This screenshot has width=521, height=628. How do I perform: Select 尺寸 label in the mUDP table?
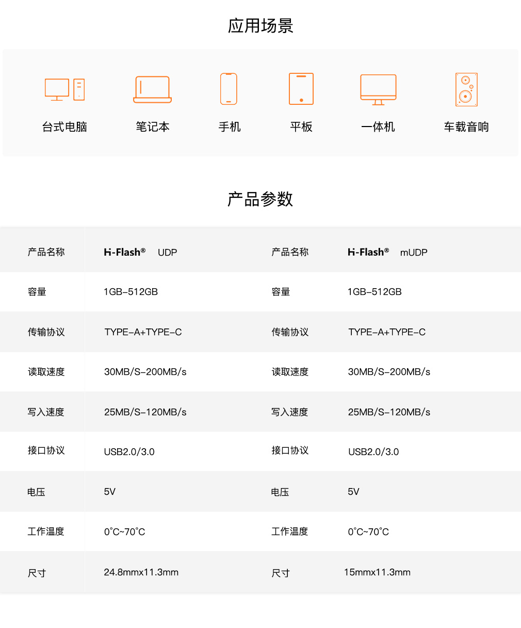pos(281,573)
